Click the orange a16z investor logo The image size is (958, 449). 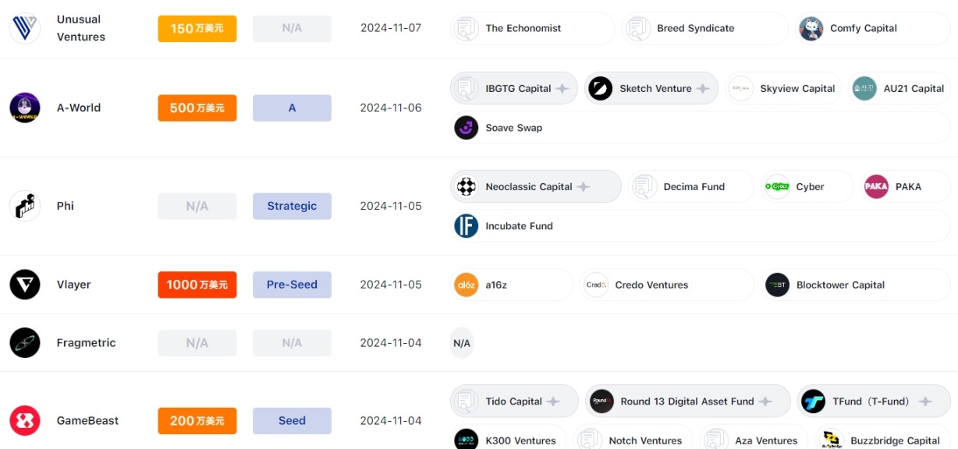(x=466, y=285)
